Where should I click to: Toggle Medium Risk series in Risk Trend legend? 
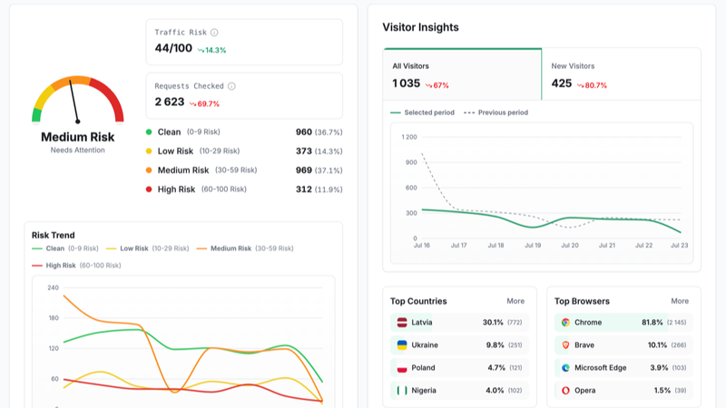(x=245, y=248)
